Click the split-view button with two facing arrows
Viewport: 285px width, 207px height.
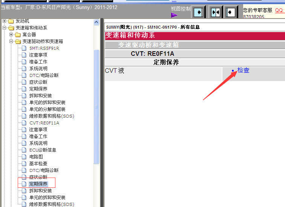click(216, 12)
